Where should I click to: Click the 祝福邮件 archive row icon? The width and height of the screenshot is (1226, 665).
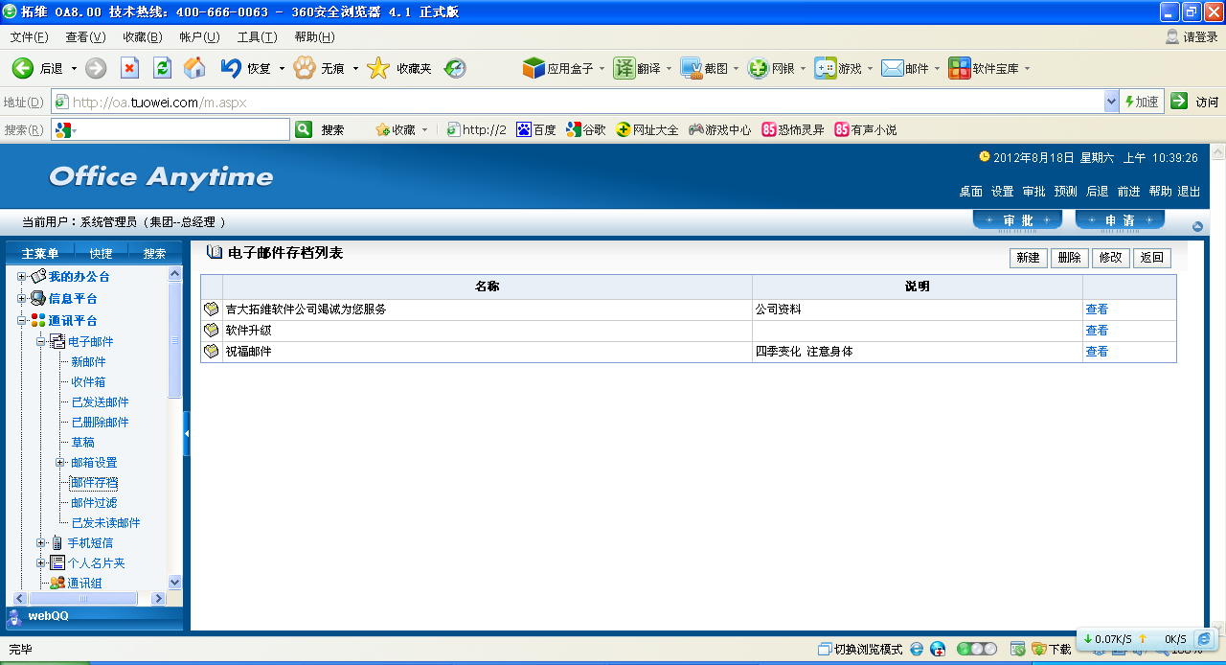point(212,352)
